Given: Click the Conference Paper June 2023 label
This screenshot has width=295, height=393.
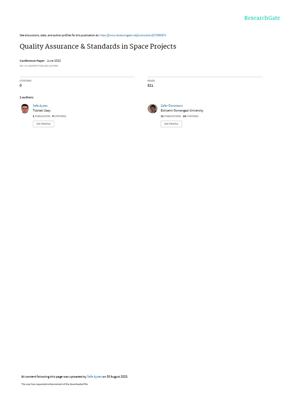Looking at the screenshot, I should pyautogui.click(x=40, y=61).
